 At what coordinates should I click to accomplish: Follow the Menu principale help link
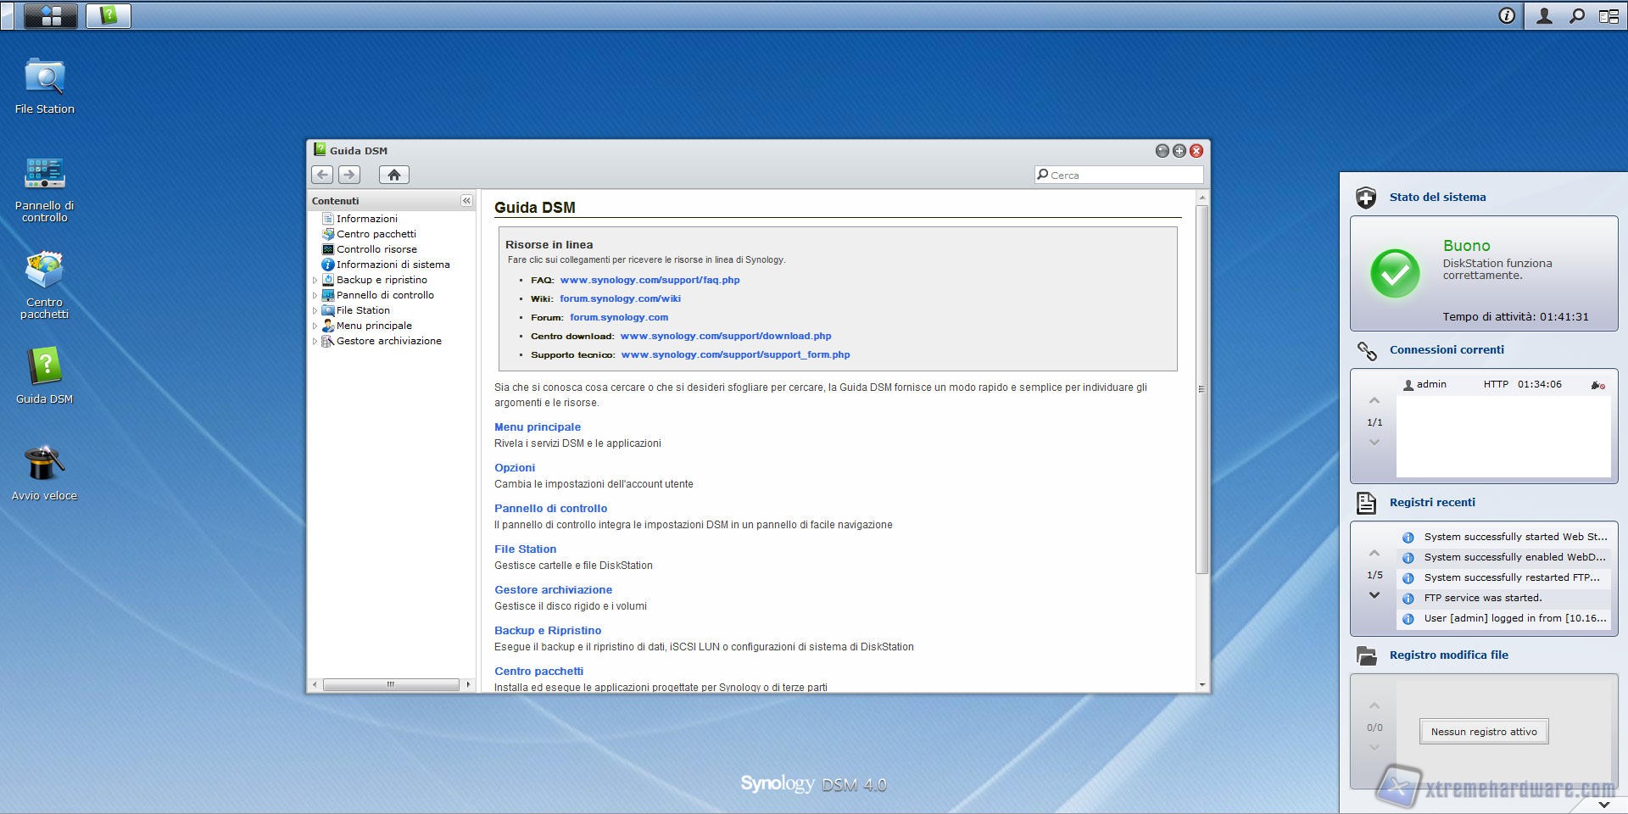pyautogui.click(x=538, y=427)
